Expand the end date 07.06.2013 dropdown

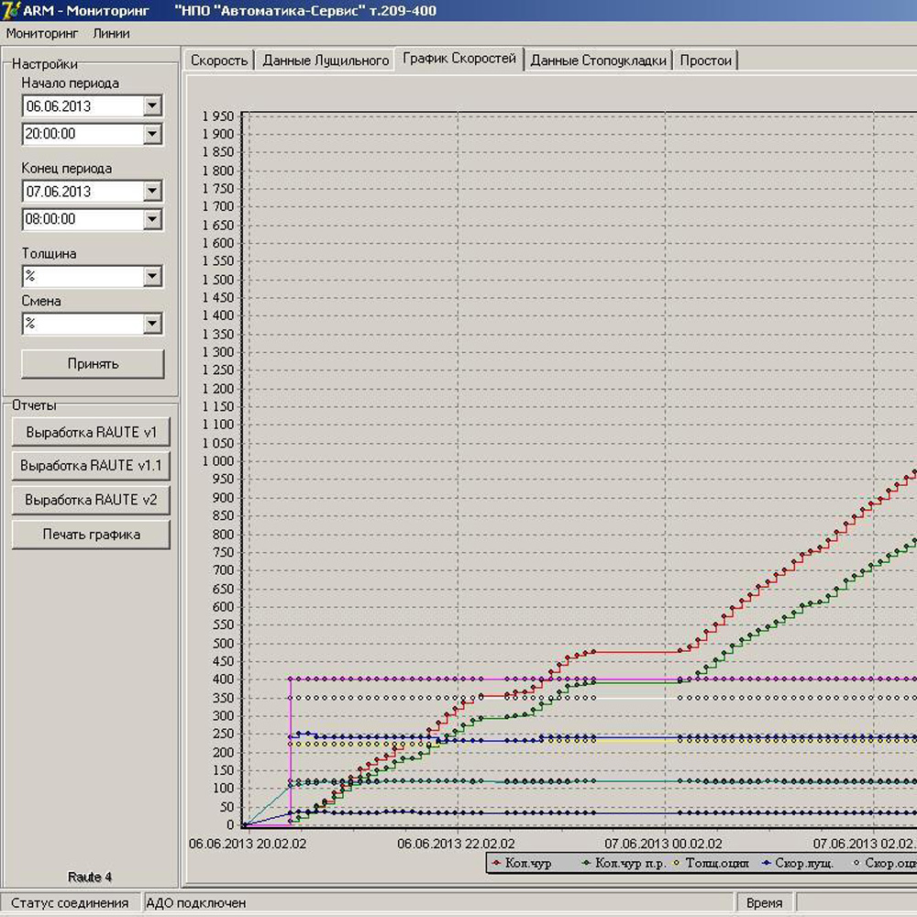click(x=152, y=191)
